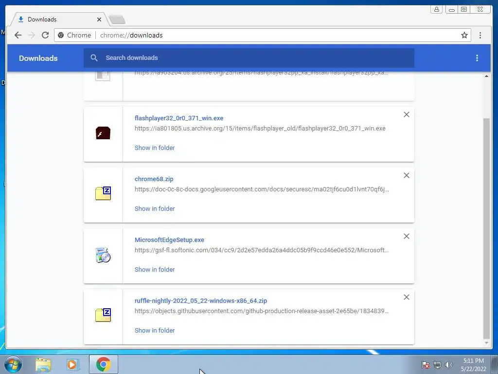Click the chrome68.zip archive icon
This screenshot has width=498, height=374.
pyautogui.click(x=103, y=193)
